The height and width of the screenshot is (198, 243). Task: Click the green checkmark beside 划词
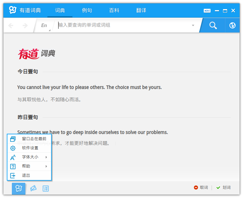[x=218, y=188]
